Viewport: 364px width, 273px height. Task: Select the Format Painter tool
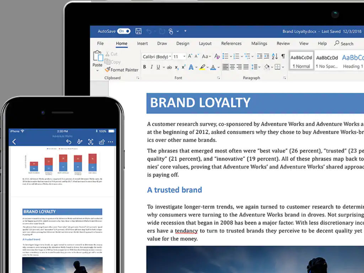coord(122,70)
